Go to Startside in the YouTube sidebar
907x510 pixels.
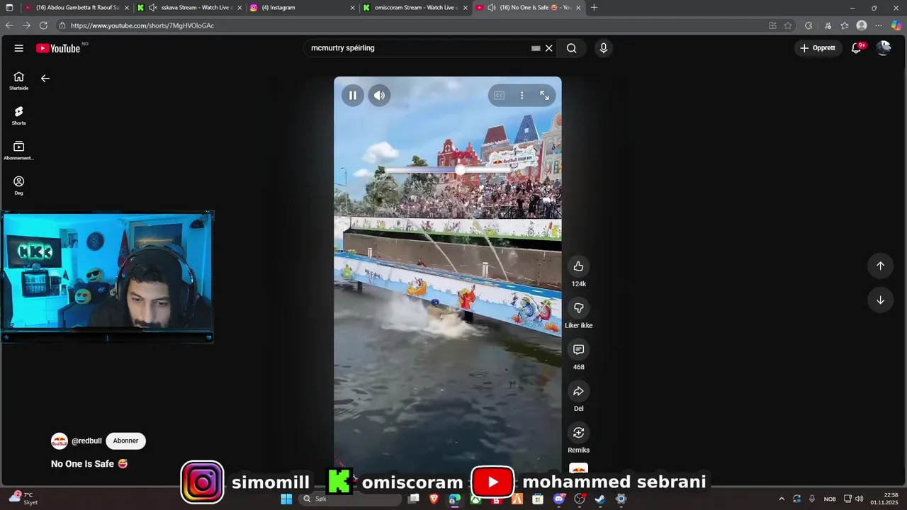click(x=19, y=81)
